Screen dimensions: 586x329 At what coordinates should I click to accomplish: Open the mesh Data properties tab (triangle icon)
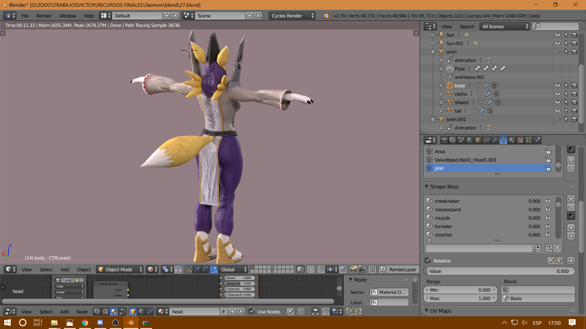click(x=503, y=140)
